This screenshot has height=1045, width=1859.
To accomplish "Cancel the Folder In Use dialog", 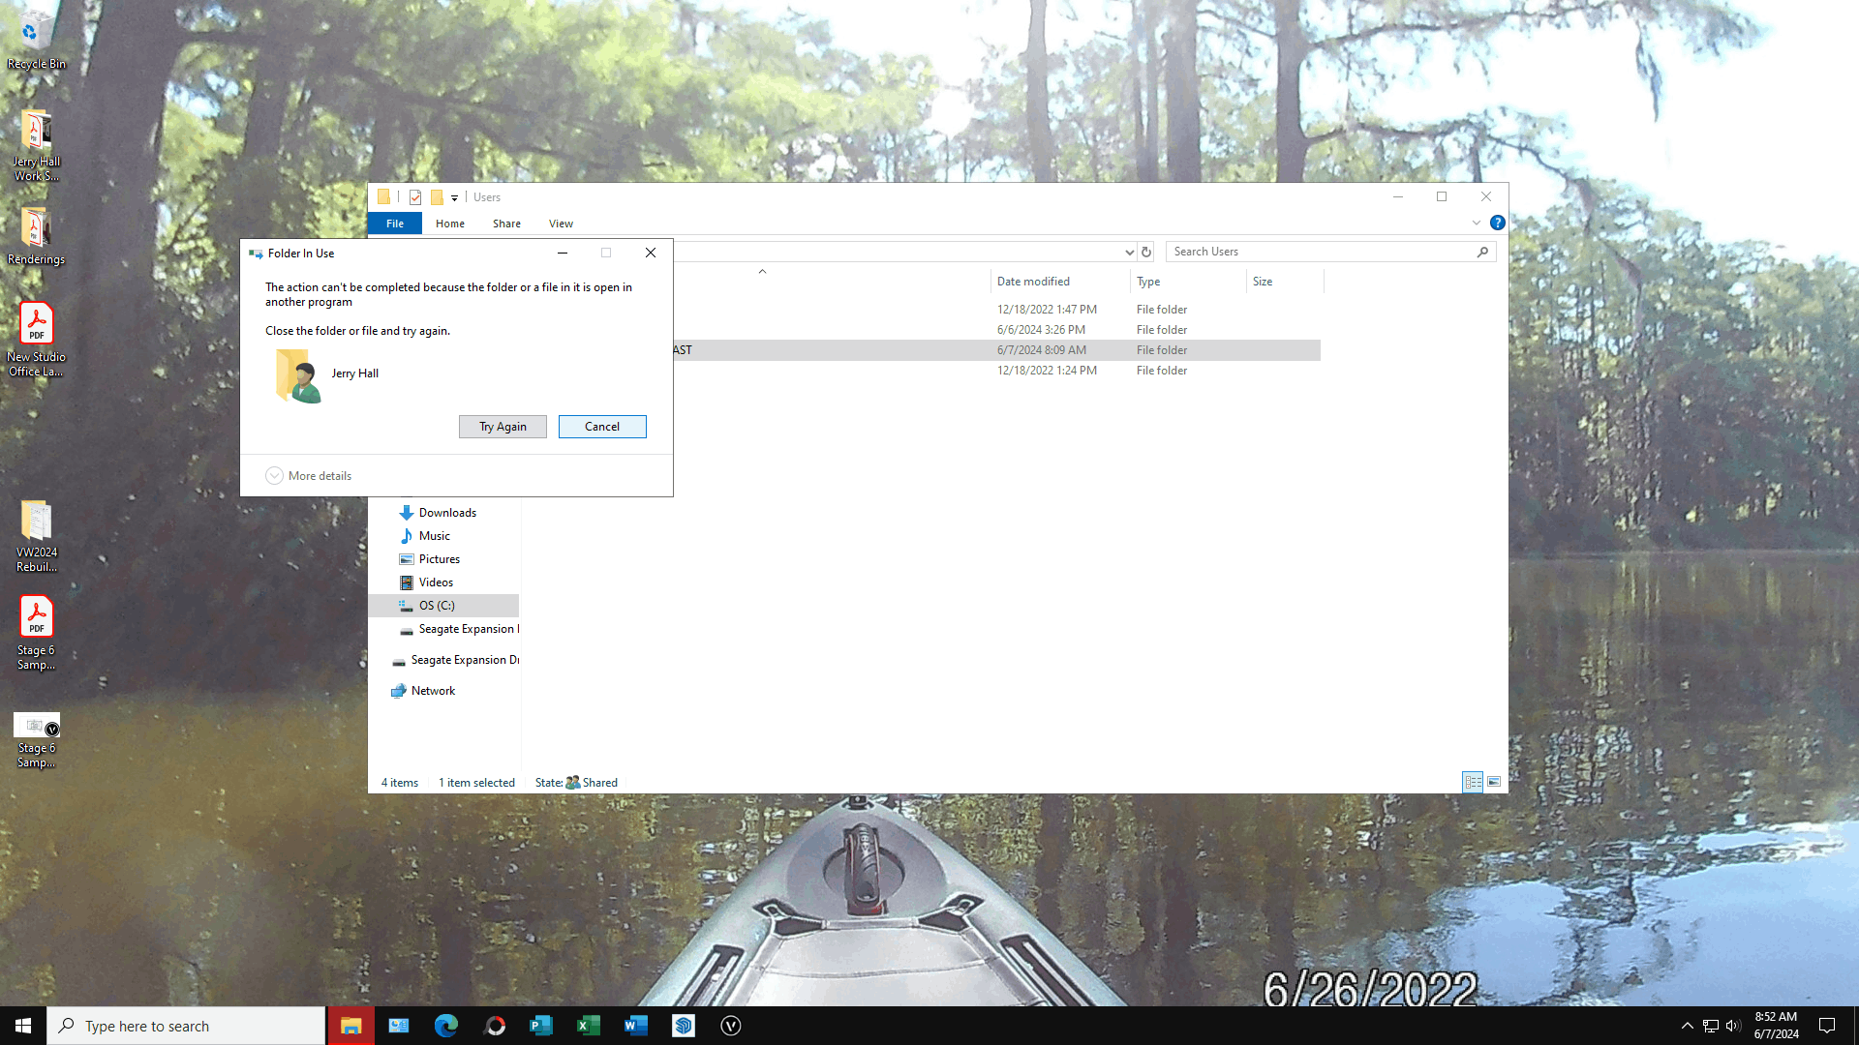I will point(601,427).
